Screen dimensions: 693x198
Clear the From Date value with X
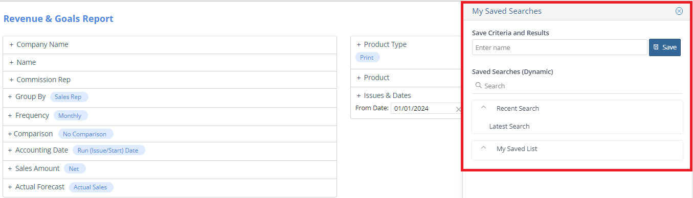click(458, 109)
